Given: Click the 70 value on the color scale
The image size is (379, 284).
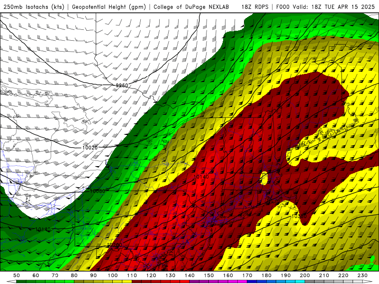Looking at the screenshot, I should click(x=55, y=275).
